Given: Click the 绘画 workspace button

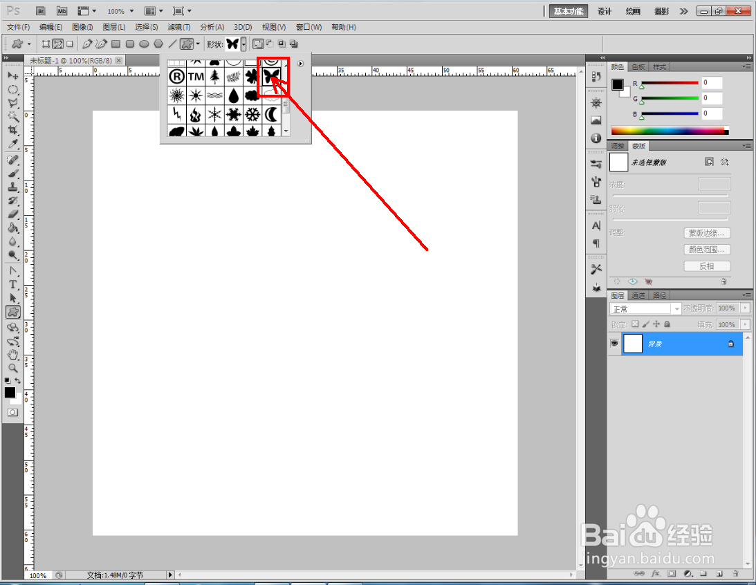Looking at the screenshot, I should pyautogui.click(x=633, y=11).
